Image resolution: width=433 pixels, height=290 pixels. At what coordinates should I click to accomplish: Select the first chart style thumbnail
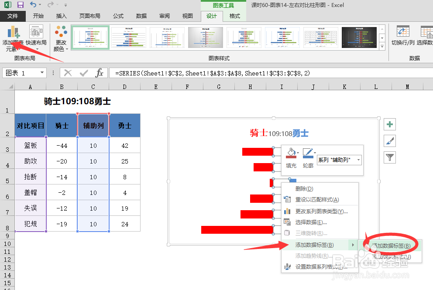click(90, 38)
